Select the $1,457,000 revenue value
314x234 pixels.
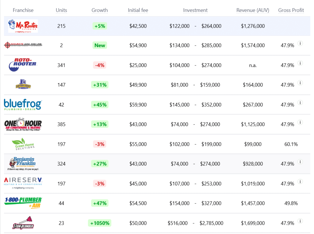coord(253,203)
